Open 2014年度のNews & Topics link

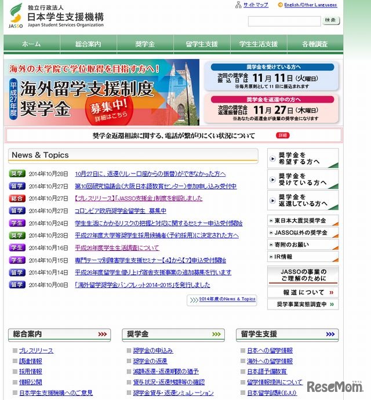click(x=227, y=299)
